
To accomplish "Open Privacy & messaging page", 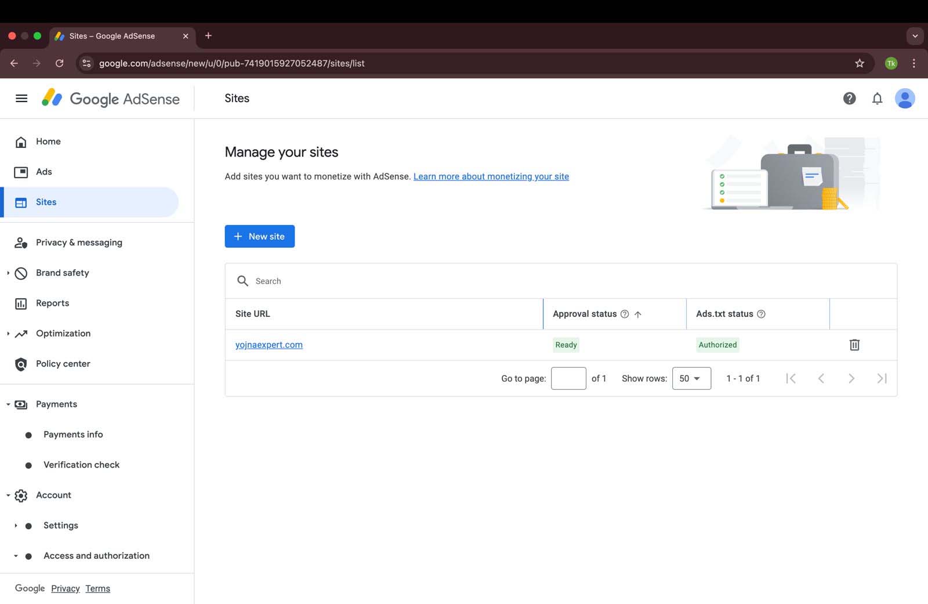I will click(x=79, y=243).
